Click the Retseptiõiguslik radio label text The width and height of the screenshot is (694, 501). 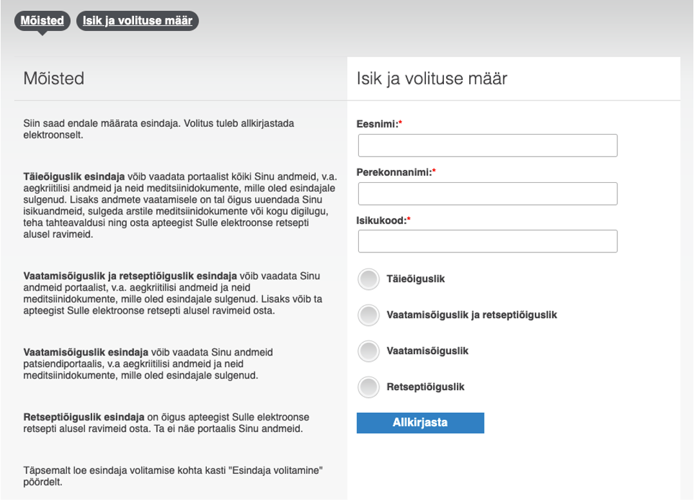[425, 387]
